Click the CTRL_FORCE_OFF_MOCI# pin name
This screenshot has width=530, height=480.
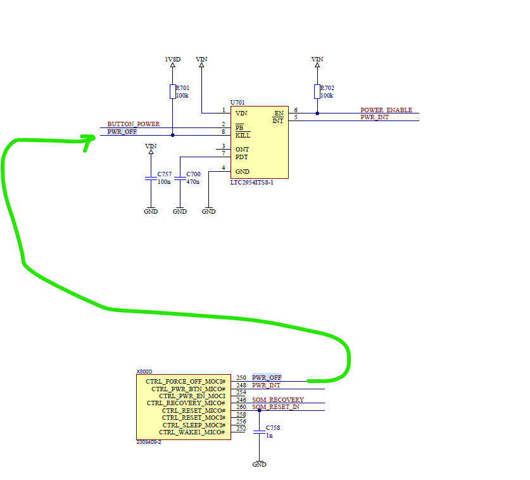[186, 382]
